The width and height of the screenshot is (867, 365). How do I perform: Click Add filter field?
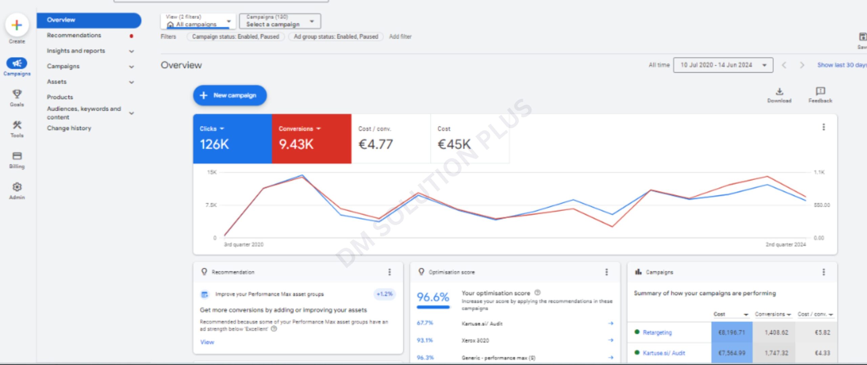[x=400, y=36]
